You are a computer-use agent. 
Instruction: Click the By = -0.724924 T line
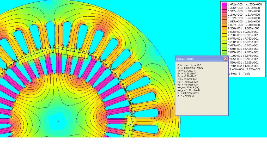point(187,76)
